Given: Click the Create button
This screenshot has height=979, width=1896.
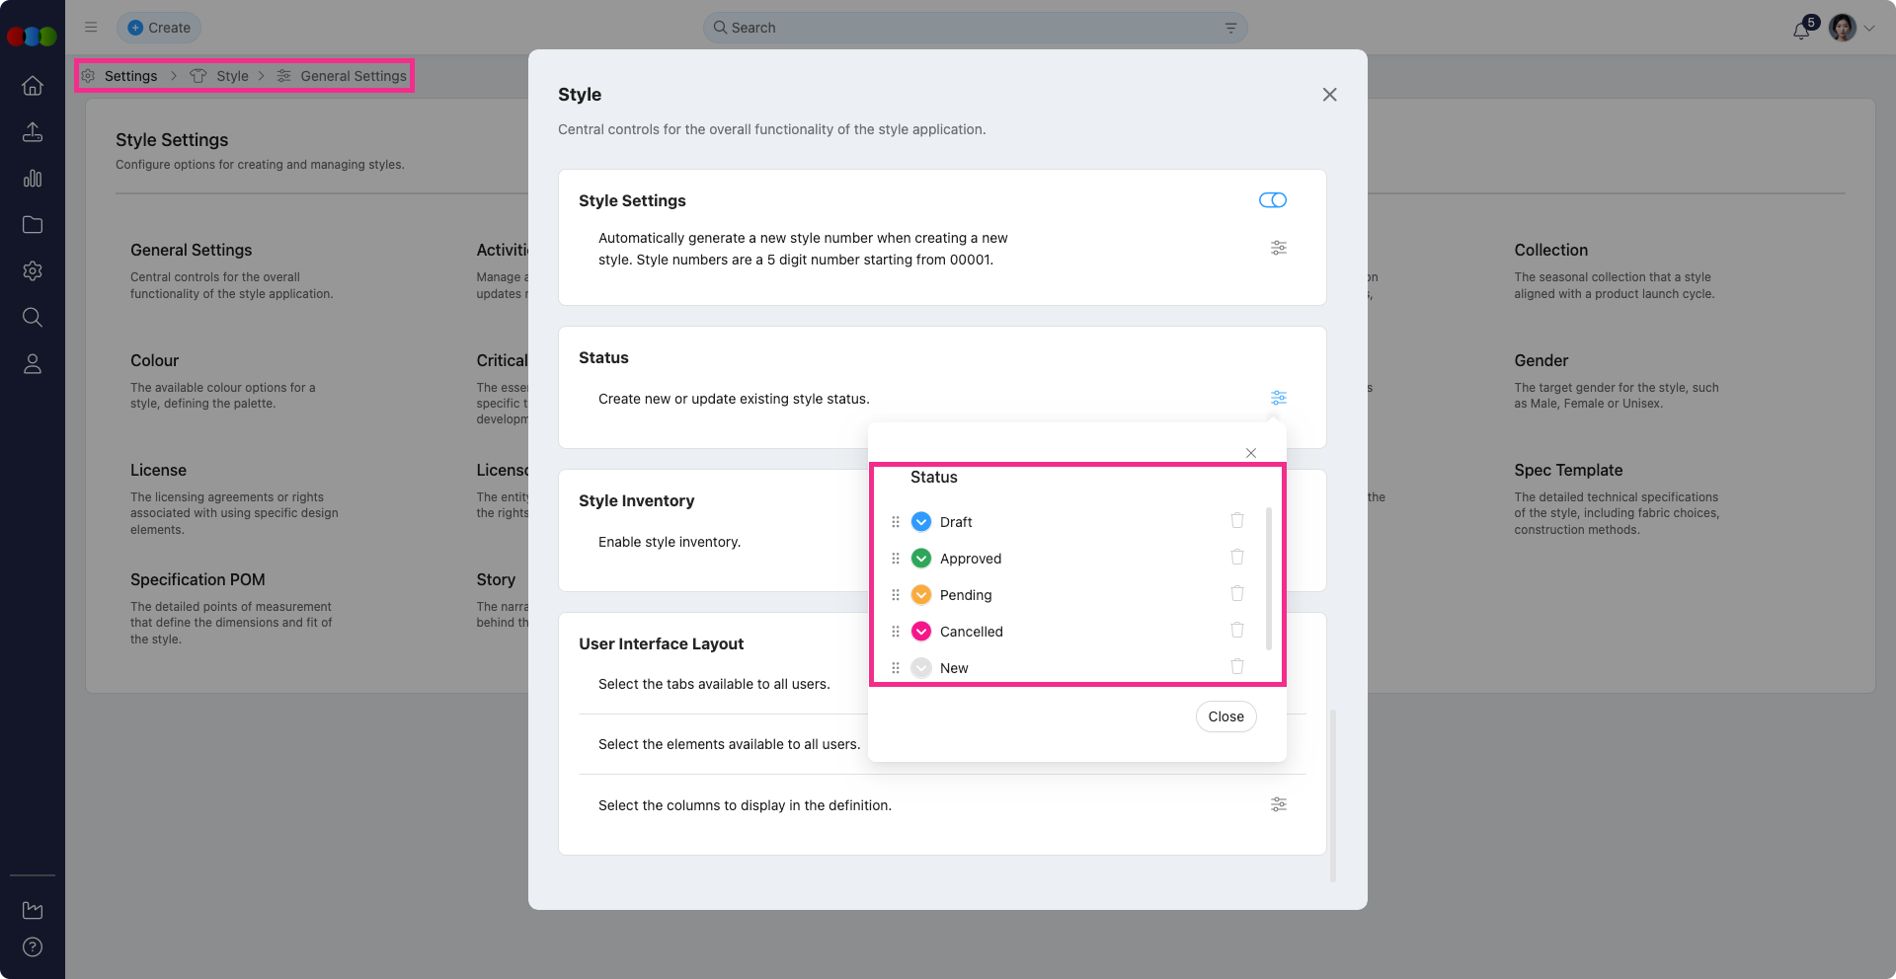Looking at the screenshot, I should [159, 28].
